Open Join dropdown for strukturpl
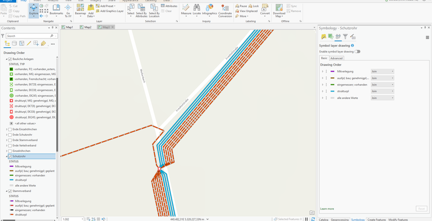Image resolution: width=432 pixels, height=221 pixels. (382, 91)
